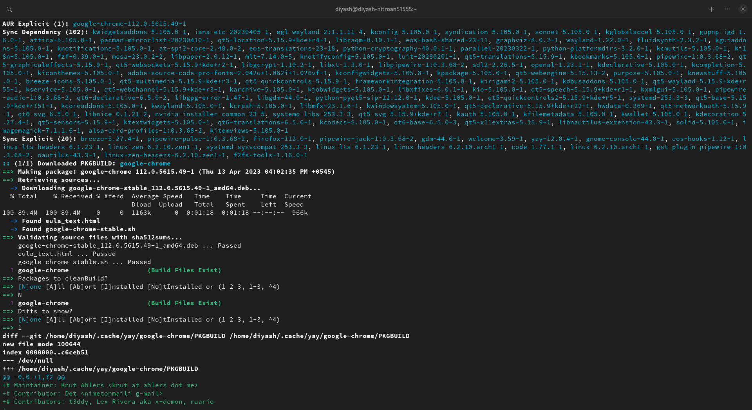
Task: Click the Sync Dependency (102) label
Action: pyautogui.click(x=45, y=32)
